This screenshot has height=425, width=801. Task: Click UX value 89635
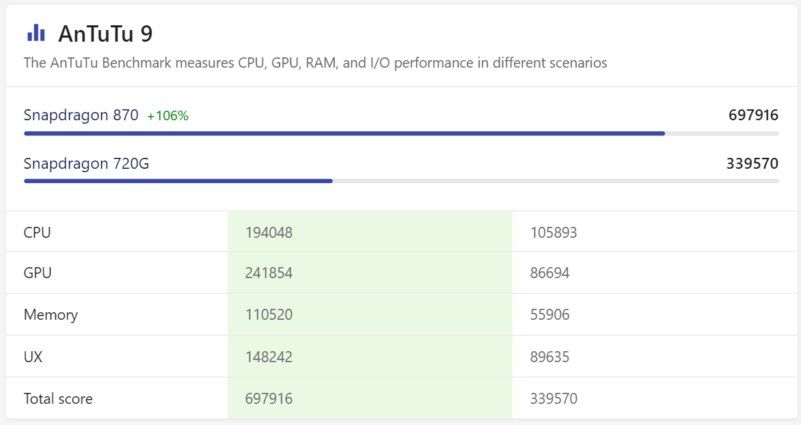549,357
